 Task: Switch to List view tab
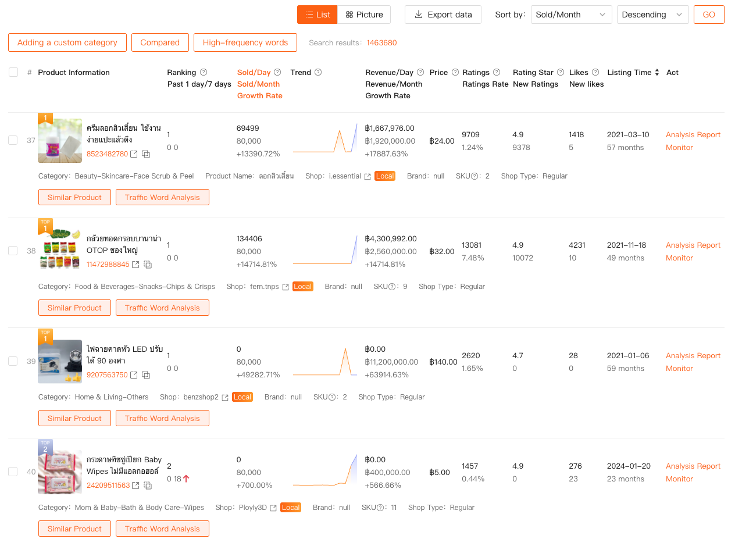click(317, 15)
